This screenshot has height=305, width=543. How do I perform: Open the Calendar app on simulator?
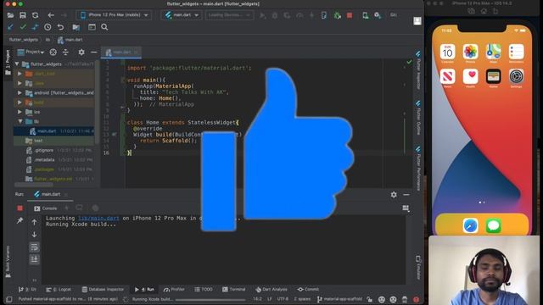447,53
